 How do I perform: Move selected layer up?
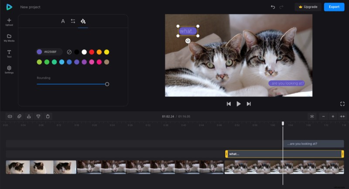click(x=29, y=116)
